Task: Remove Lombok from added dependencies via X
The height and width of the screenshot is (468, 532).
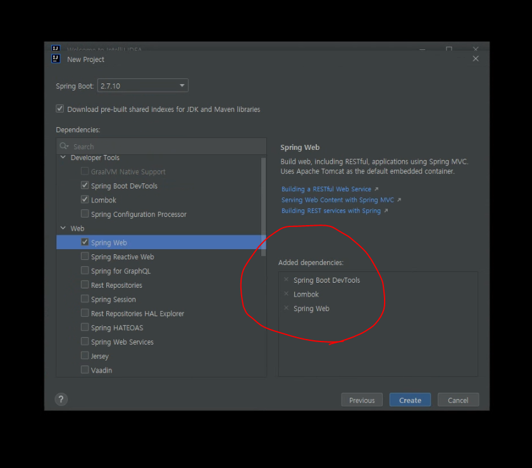Action: 287,293
